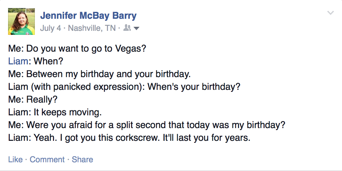Click the line asking about Vegas

pyautogui.click(x=77, y=48)
